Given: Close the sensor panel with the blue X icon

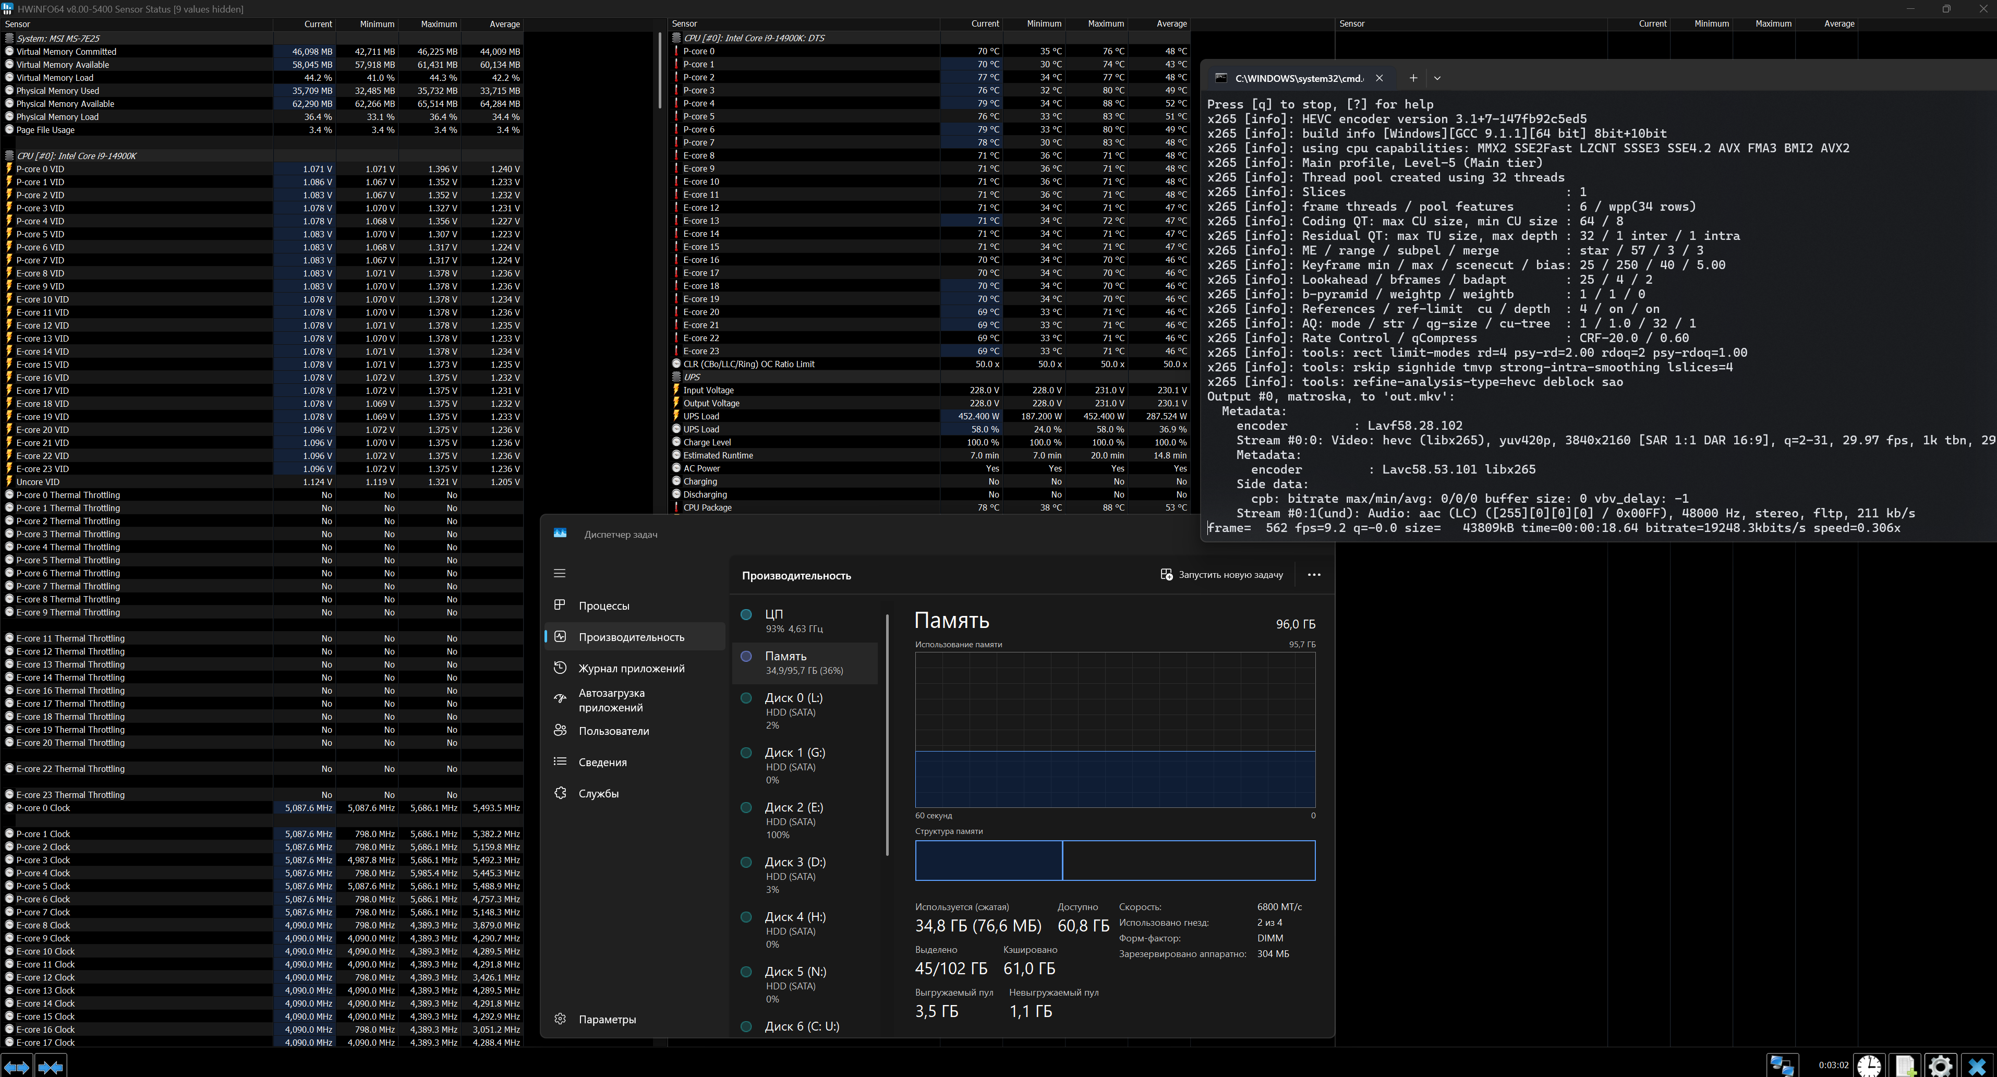Looking at the screenshot, I should (1977, 1066).
